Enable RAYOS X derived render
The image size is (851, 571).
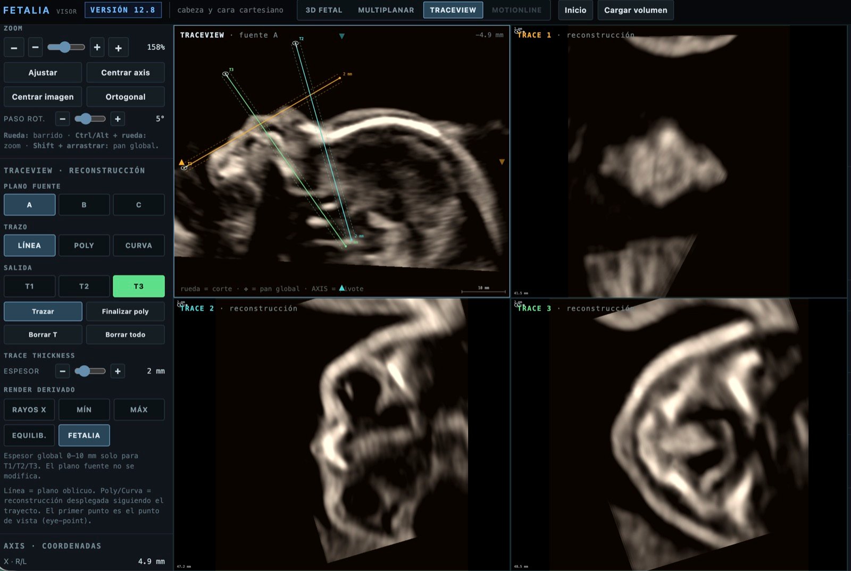click(x=29, y=410)
